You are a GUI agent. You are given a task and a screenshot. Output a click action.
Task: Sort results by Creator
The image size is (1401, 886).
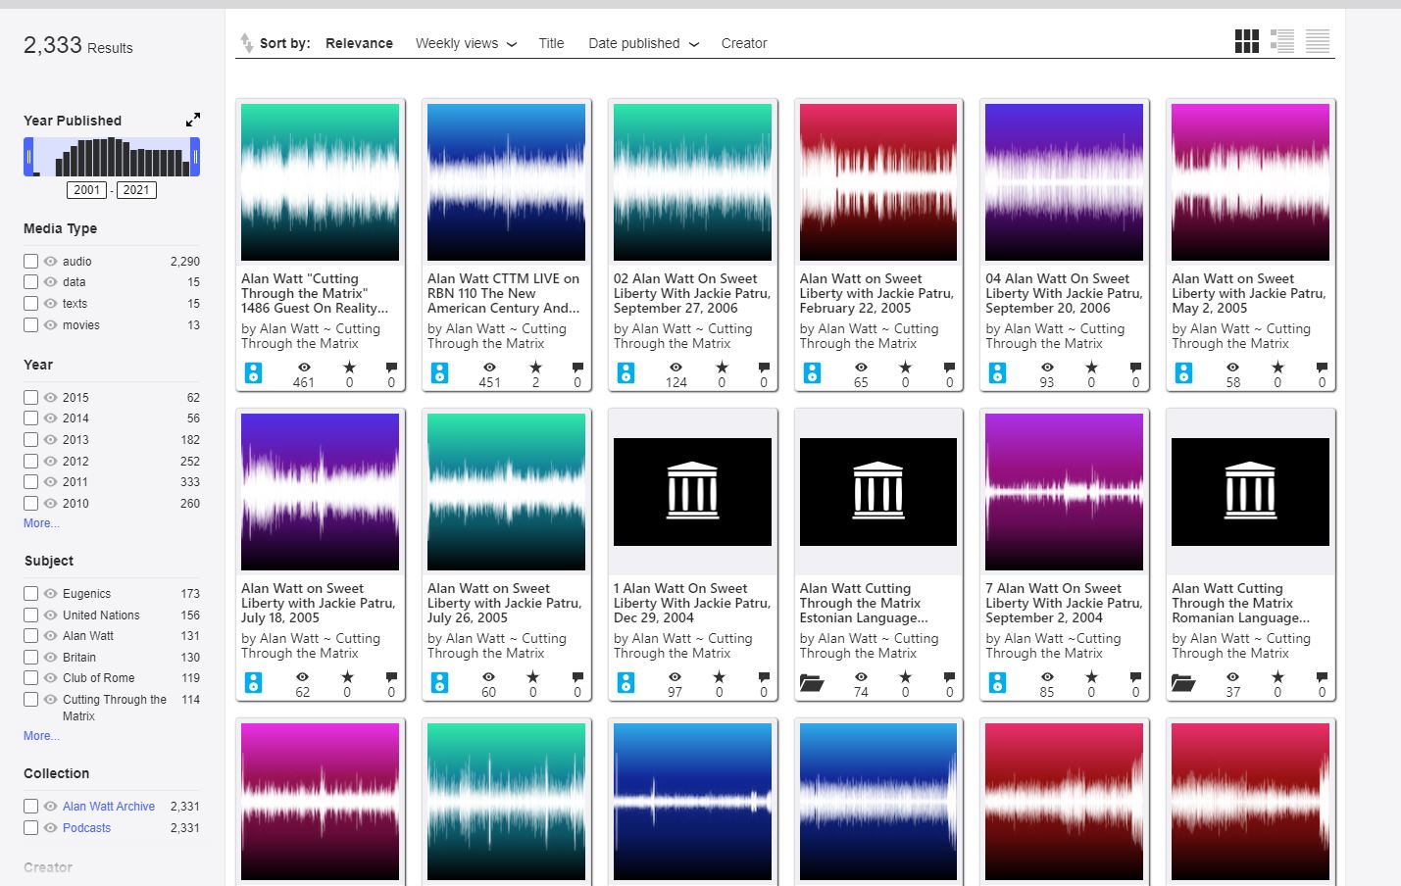(x=744, y=43)
